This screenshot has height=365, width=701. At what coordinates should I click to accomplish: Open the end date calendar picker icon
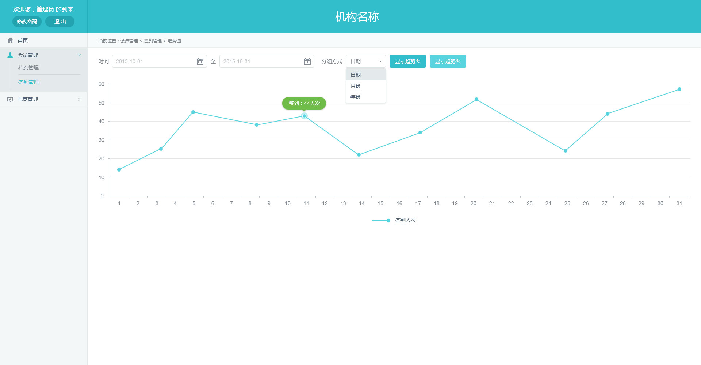307,61
